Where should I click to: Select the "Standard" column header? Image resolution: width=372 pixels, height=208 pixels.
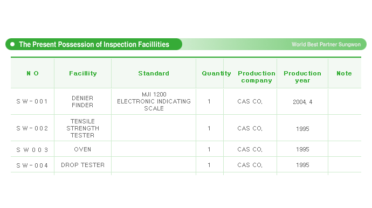[154, 73]
